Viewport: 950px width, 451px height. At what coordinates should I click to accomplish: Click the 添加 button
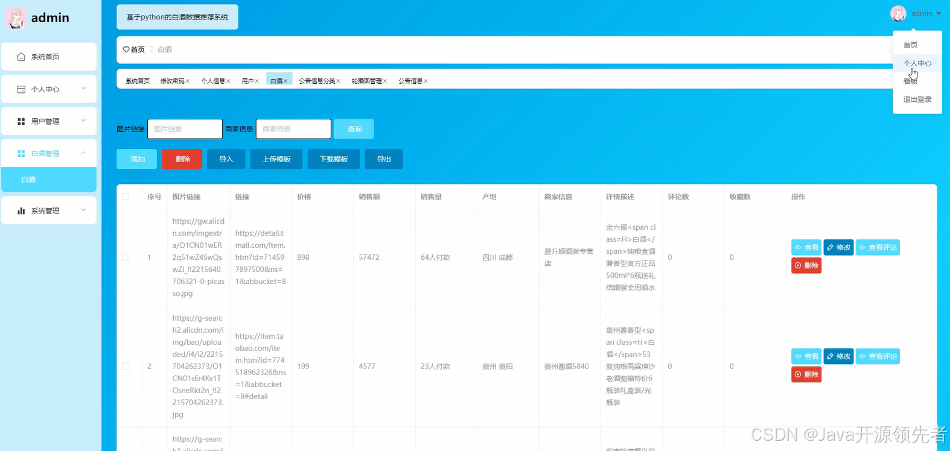point(137,159)
